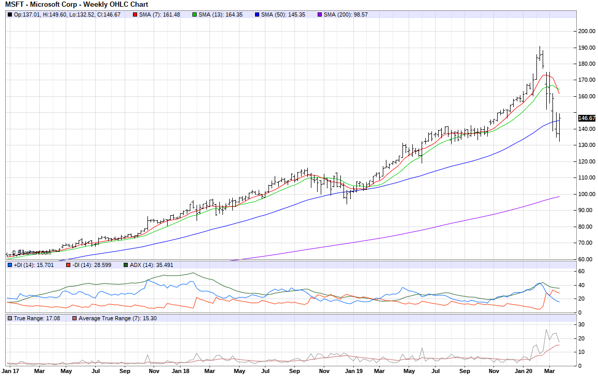Click the 'True Range: 17.08' label

[37, 318]
